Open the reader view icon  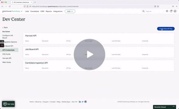click(x=155, y=6)
